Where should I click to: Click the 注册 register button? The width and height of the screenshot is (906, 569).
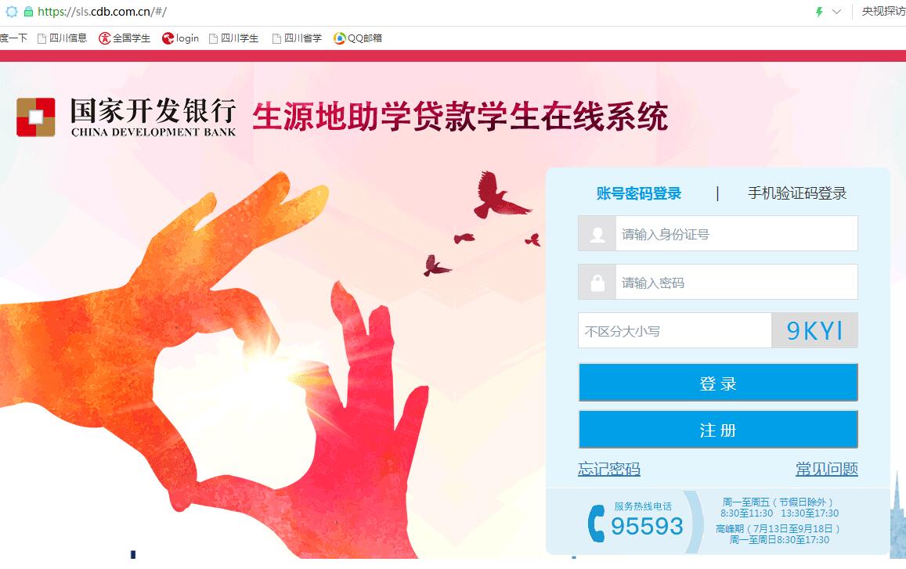click(718, 429)
